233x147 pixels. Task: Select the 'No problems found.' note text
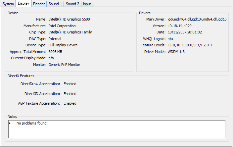[32, 123]
